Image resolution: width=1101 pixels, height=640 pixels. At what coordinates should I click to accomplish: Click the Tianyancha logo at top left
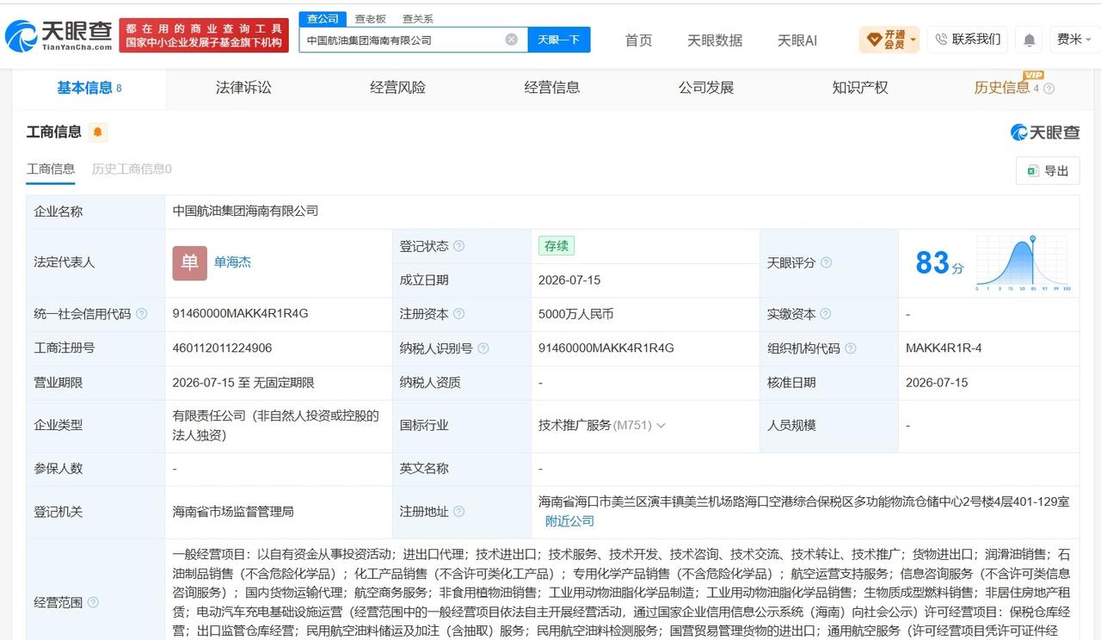57,35
